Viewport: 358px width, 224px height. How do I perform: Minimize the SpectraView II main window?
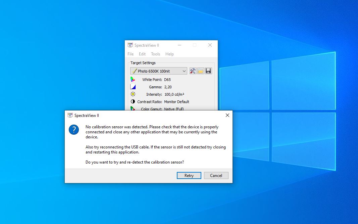[x=180, y=45]
